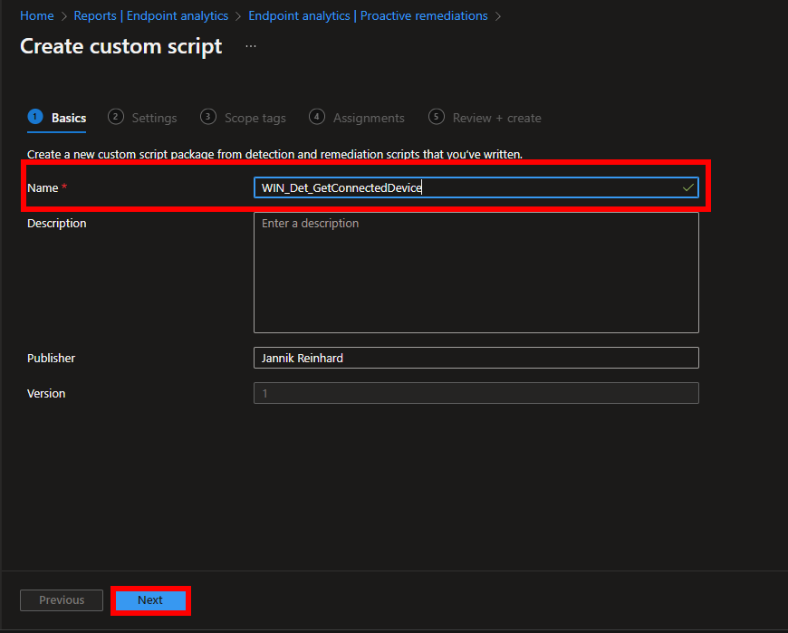The height and width of the screenshot is (633, 788).
Task: Click the breadcrumb chevron after Proactive remediations
Action: point(496,15)
